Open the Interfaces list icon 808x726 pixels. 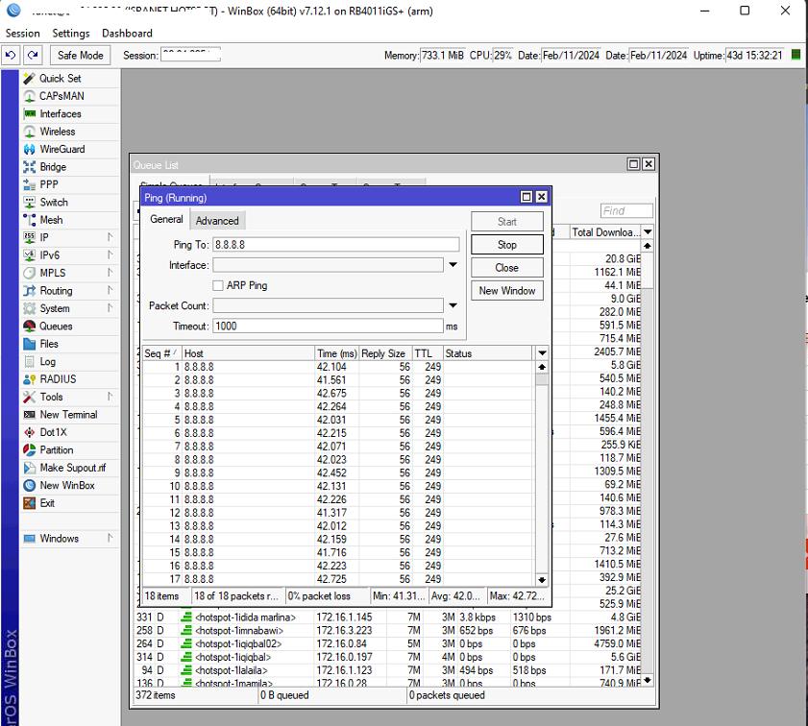[30, 113]
